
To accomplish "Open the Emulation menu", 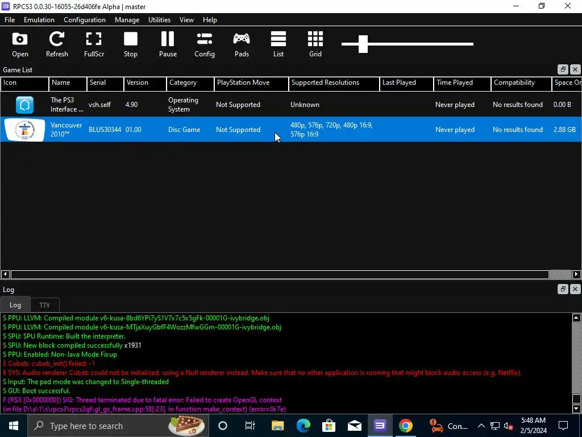I will 39,20.
